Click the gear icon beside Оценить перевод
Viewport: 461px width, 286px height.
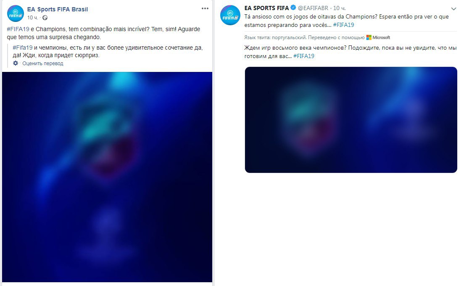click(x=16, y=63)
